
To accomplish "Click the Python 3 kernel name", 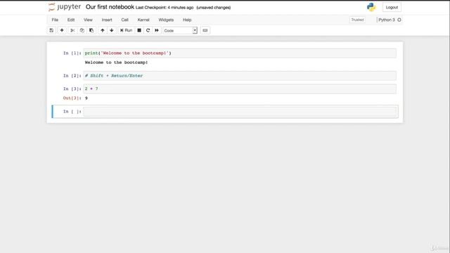I will [x=387, y=20].
